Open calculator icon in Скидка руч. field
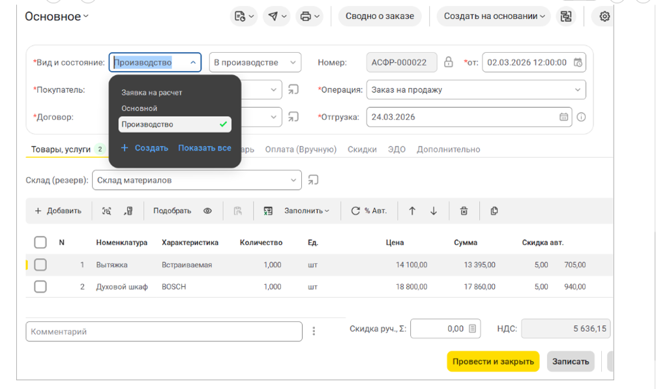 (472, 329)
